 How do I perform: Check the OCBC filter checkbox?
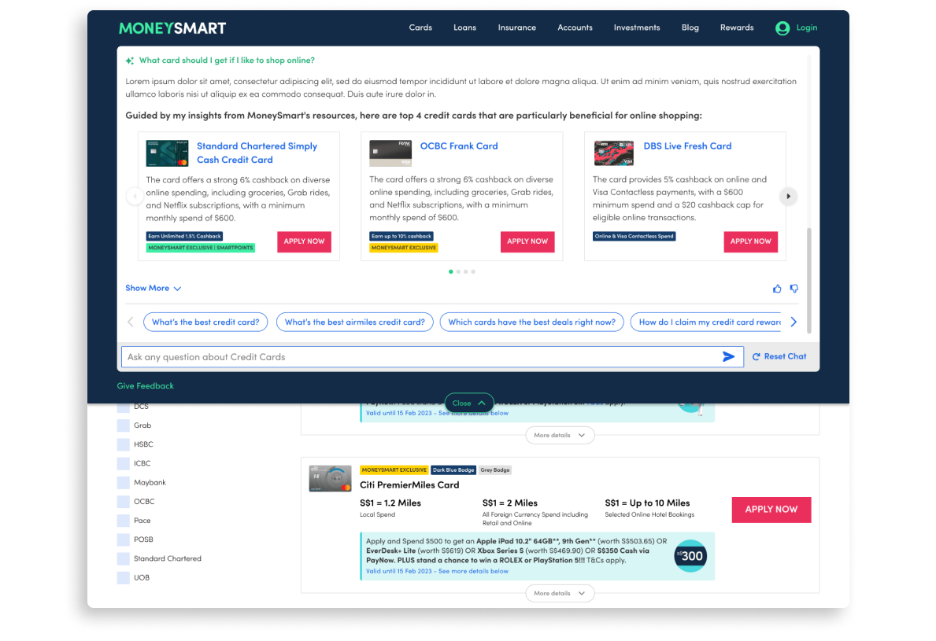(x=124, y=502)
